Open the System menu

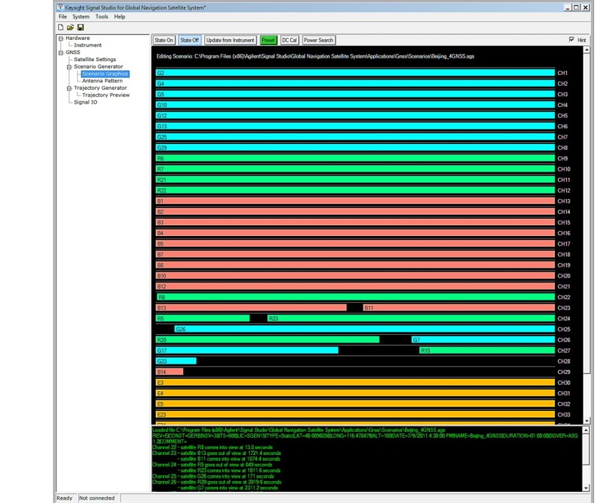81,16
